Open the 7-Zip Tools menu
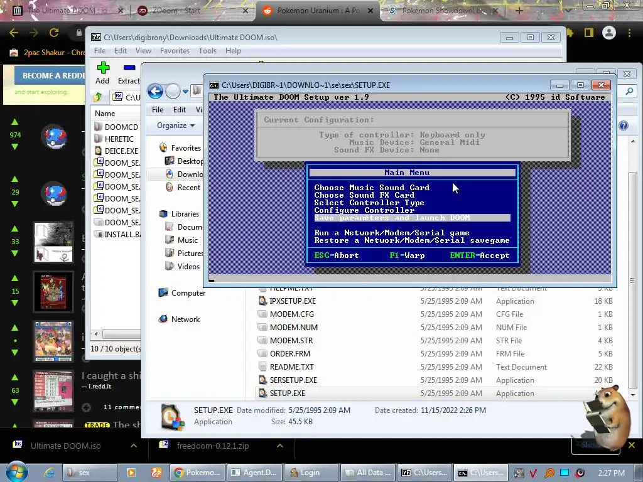The image size is (643, 482). [x=207, y=51]
